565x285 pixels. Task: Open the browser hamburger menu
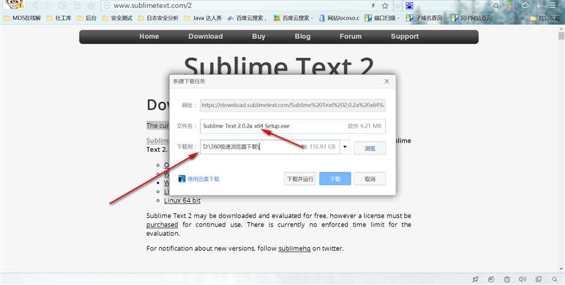click(553, 5)
